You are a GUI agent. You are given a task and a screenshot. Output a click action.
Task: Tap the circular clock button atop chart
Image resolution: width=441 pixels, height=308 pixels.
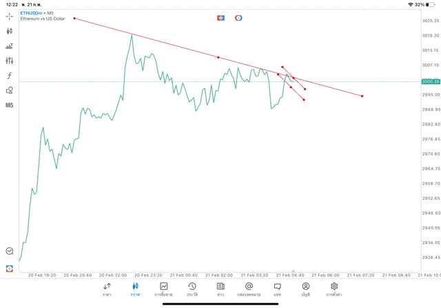238,17
